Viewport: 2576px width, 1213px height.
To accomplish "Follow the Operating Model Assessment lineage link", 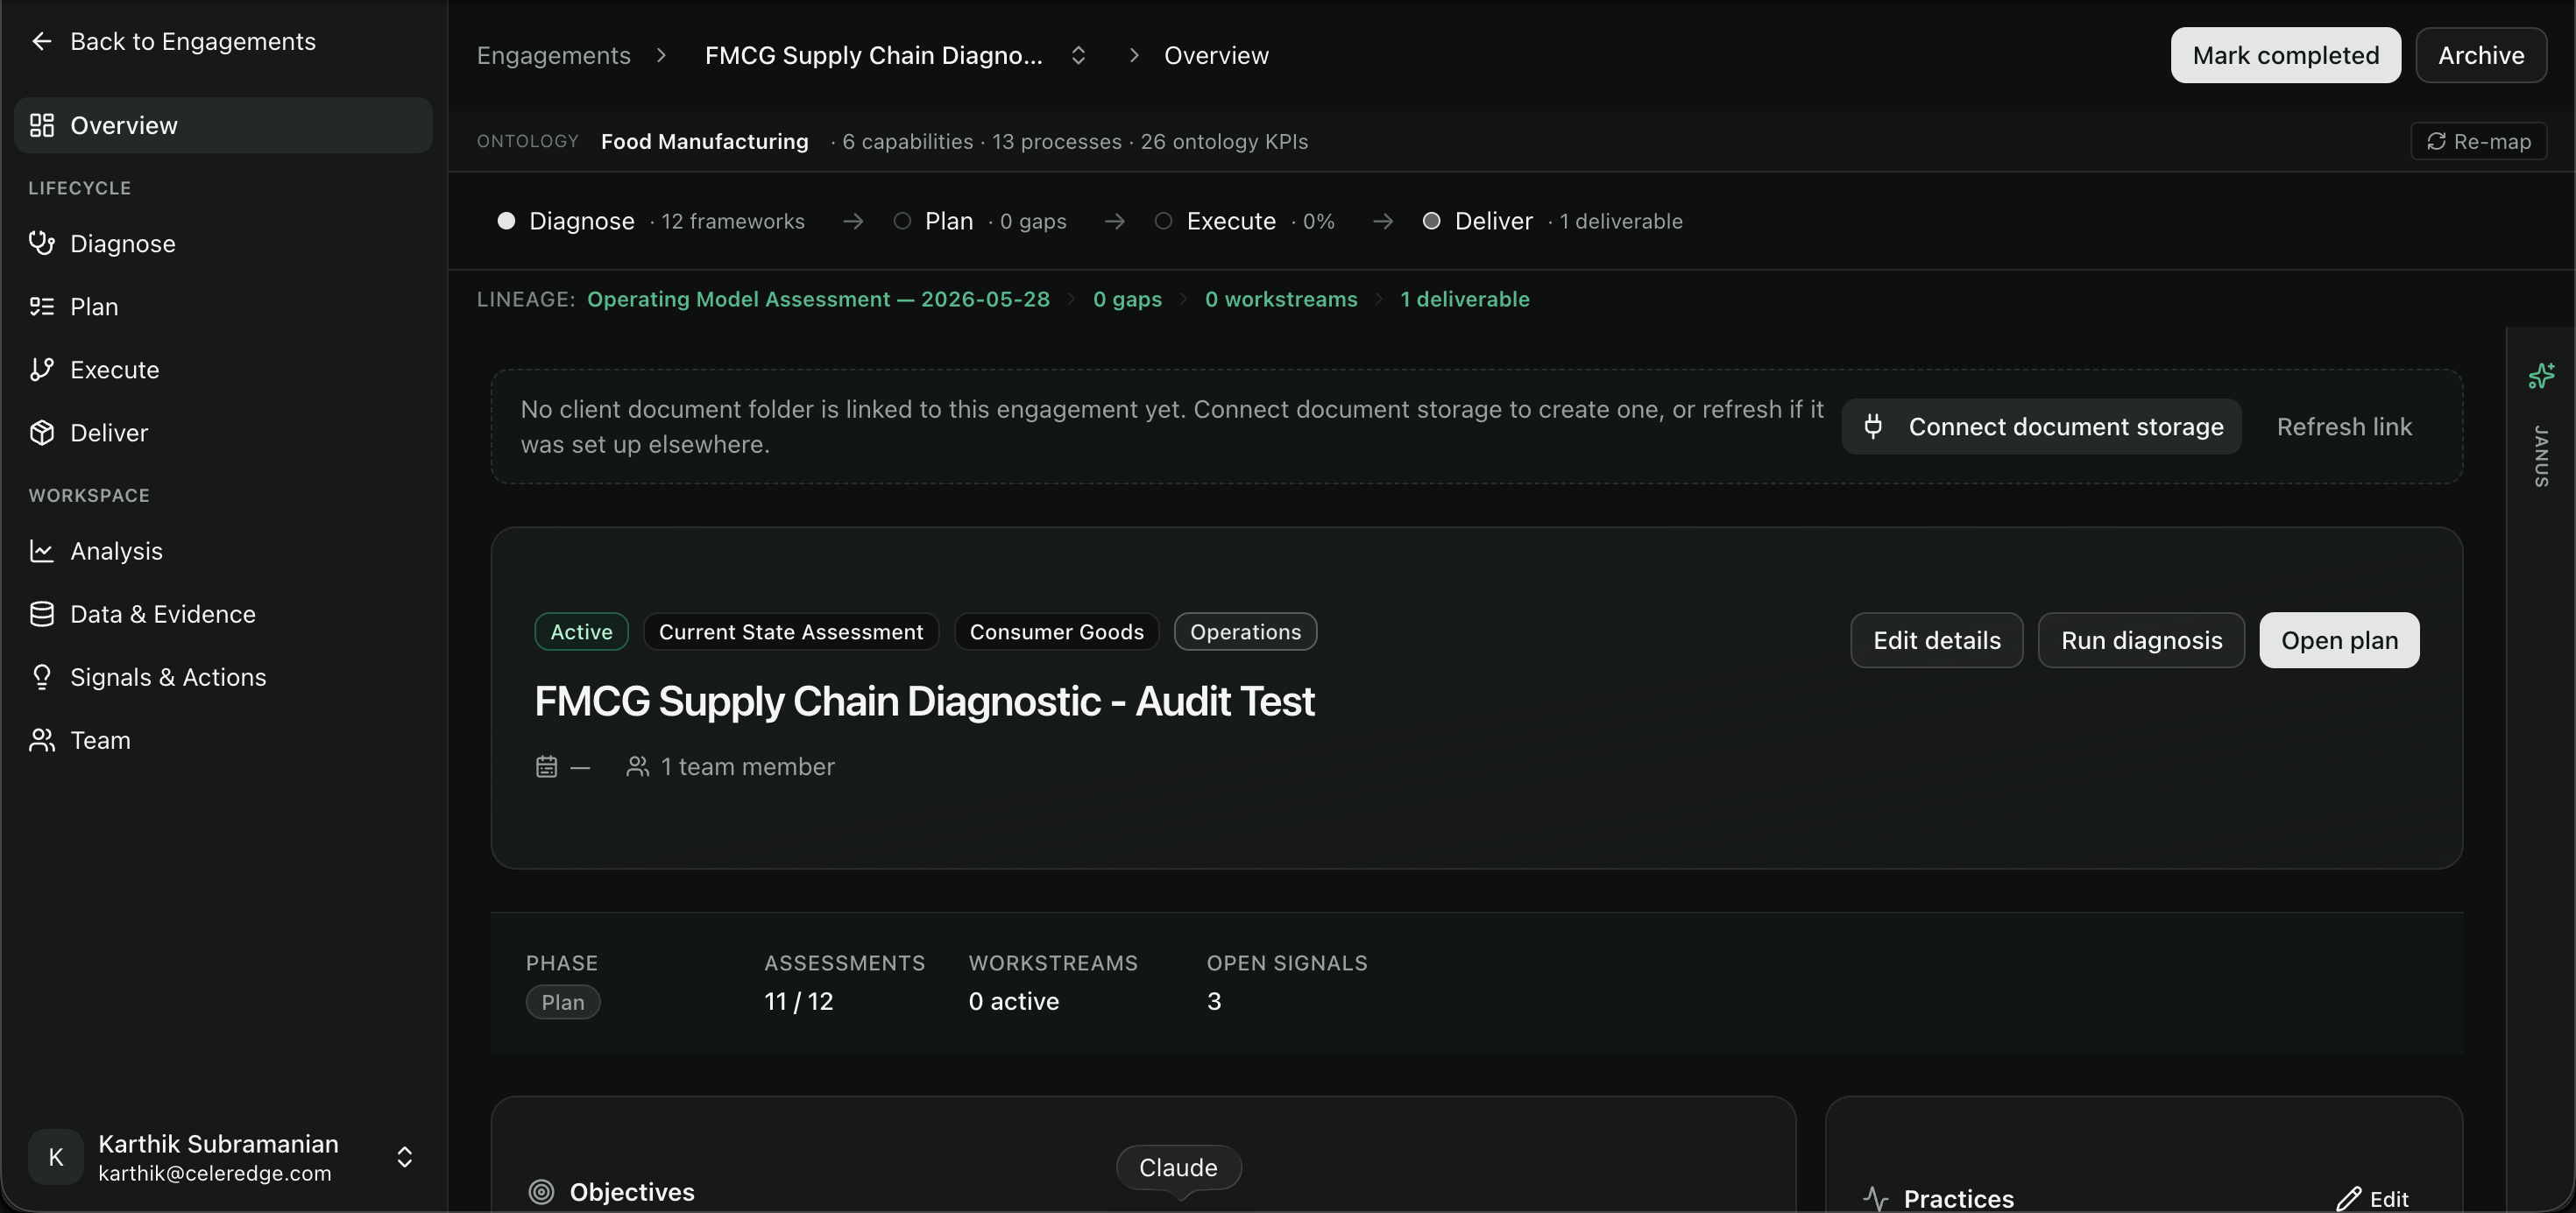I will (818, 299).
